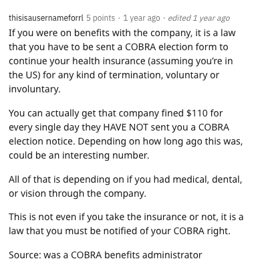
Task: Click the 'edited 1 year ago' timestamp
Action: 199,18
